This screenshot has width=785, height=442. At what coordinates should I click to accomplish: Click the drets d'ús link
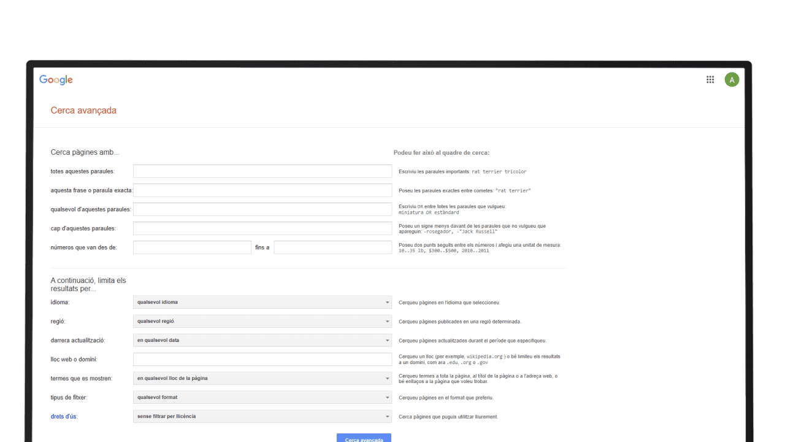pyautogui.click(x=64, y=416)
